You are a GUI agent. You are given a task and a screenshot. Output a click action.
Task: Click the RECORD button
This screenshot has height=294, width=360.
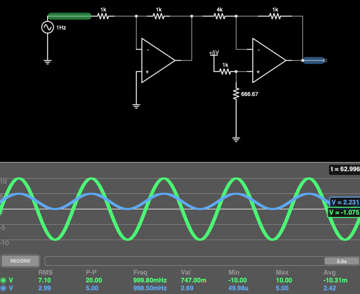coord(20,261)
